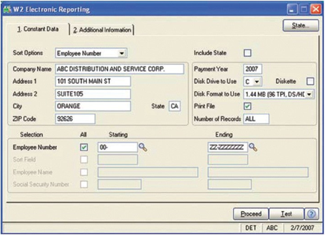Click the Starting Employee Number lookup magnifier
This screenshot has width=325, height=235.
(143, 147)
